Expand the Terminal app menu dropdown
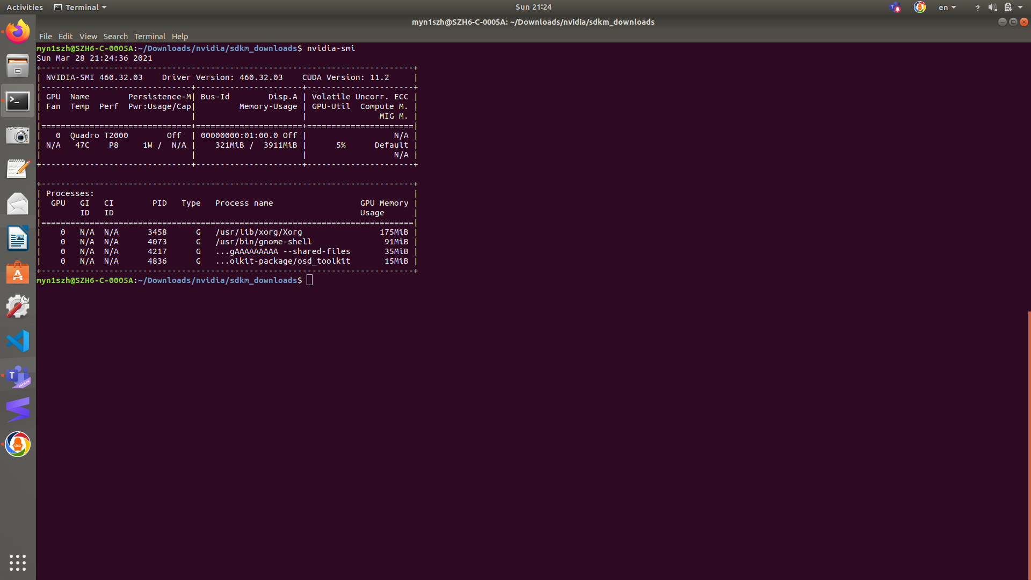This screenshot has height=580, width=1031. pyautogui.click(x=81, y=8)
